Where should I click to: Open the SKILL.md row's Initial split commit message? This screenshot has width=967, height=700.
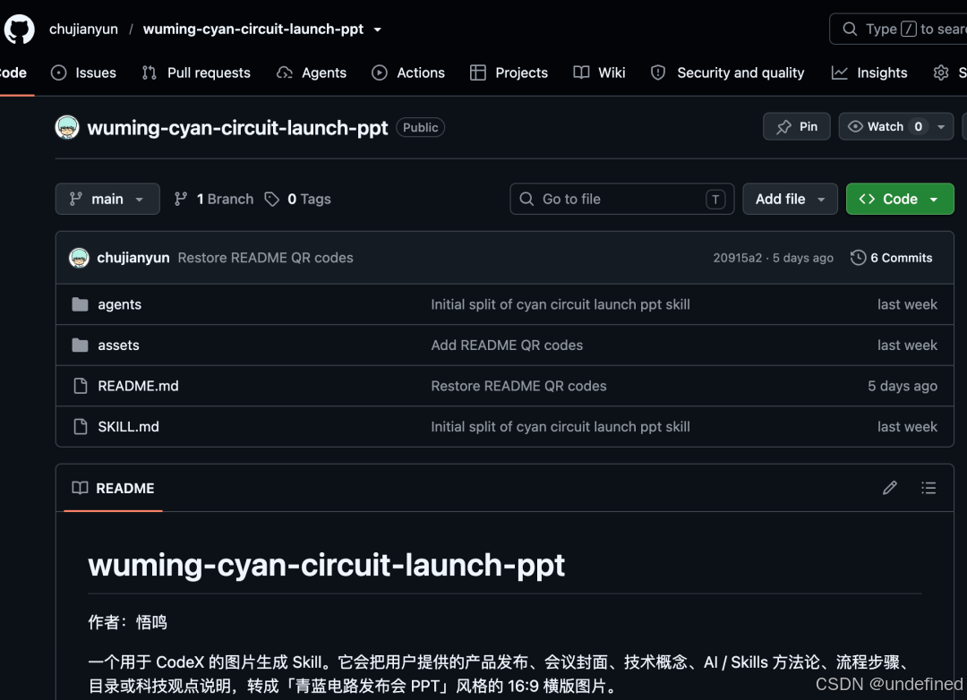[x=561, y=427]
